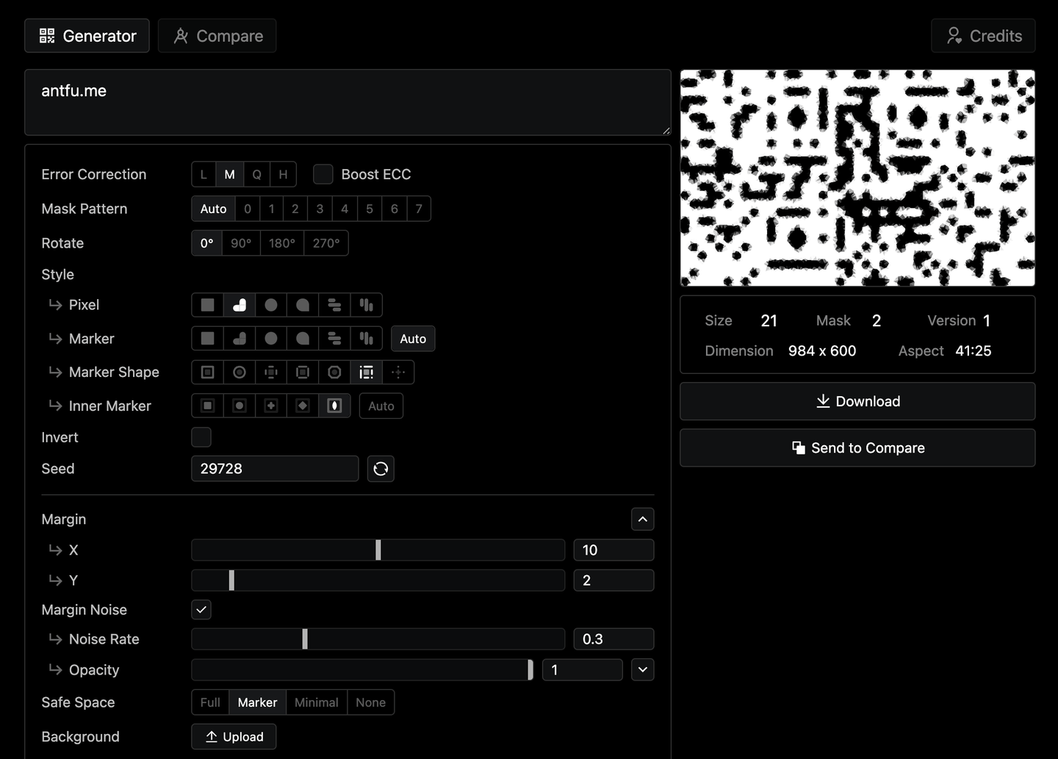Toggle the Invert checkbox
Screen dimensions: 1058x759
pos(201,437)
